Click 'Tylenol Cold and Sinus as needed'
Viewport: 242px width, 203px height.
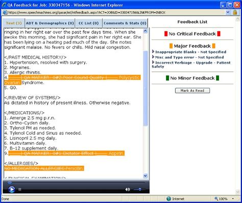pyautogui.click(x=43, y=133)
